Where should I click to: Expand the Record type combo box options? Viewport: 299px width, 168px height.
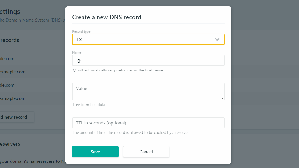148,39
